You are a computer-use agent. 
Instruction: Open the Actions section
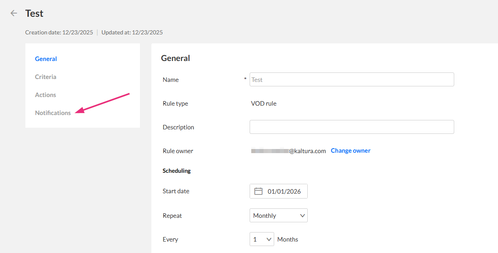click(45, 95)
